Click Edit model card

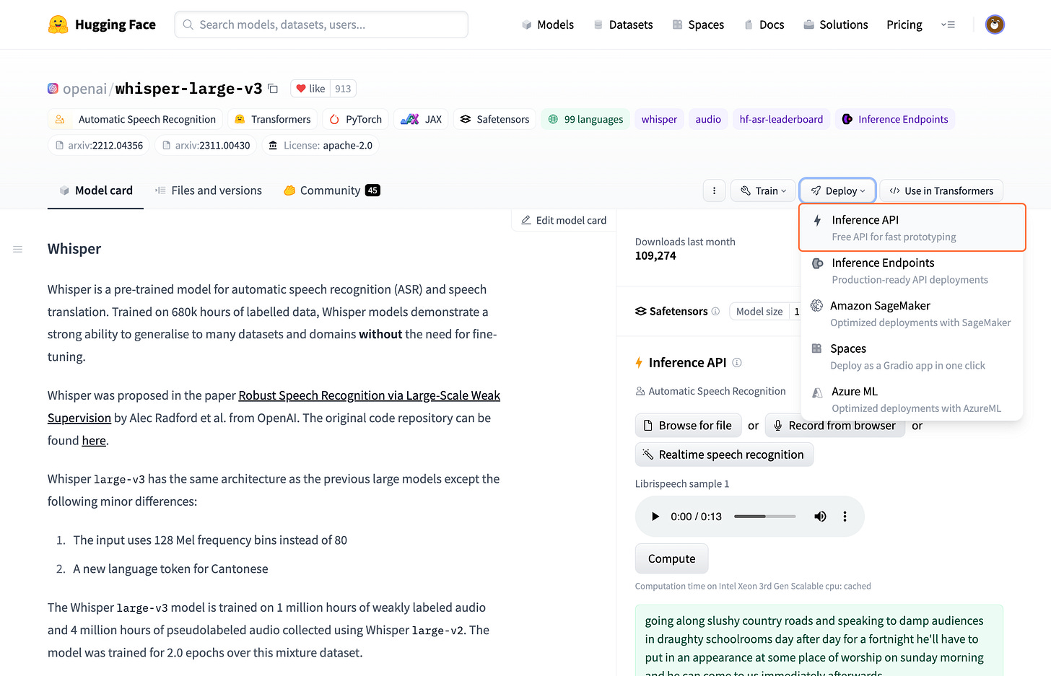(564, 220)
